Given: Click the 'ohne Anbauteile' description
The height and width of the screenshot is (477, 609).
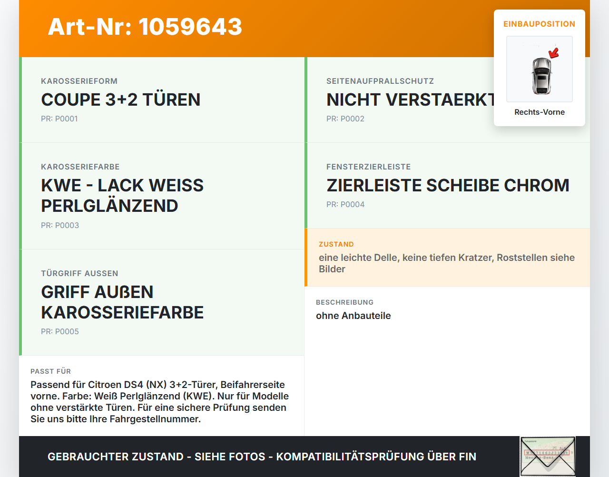Looking at the screenshot, I should [354, 316].
